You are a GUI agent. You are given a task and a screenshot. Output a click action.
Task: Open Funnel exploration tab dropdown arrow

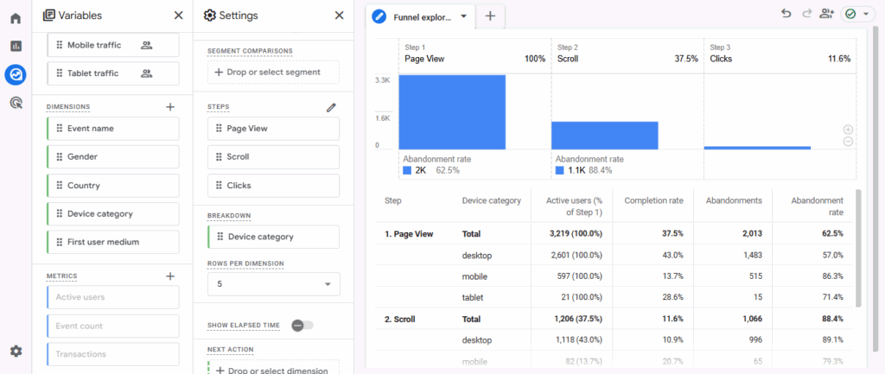tap(464, 16)
